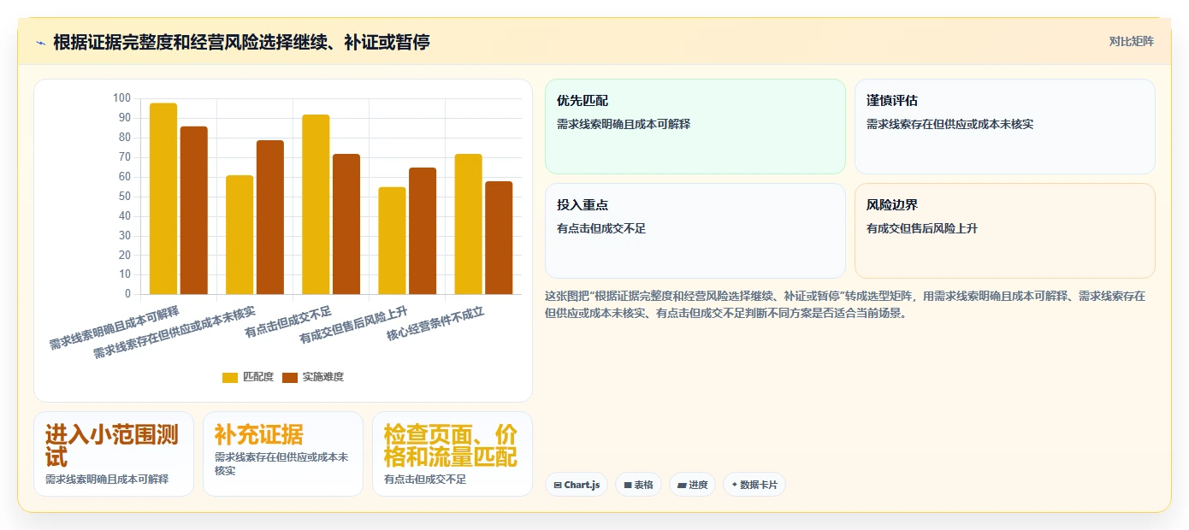Click yellow 匹配度 bar for 需求线索存在但供应或成本未核实
The image size is (1189, 530).
[x=240, y=235]
